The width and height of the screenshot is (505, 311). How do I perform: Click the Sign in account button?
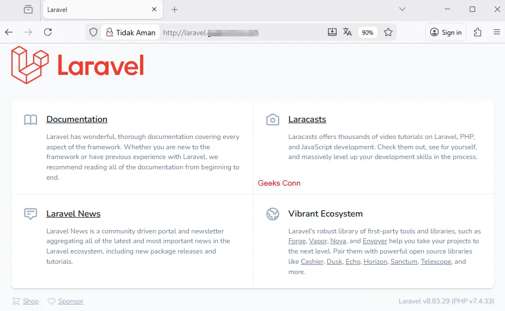[x=446, y=32]
